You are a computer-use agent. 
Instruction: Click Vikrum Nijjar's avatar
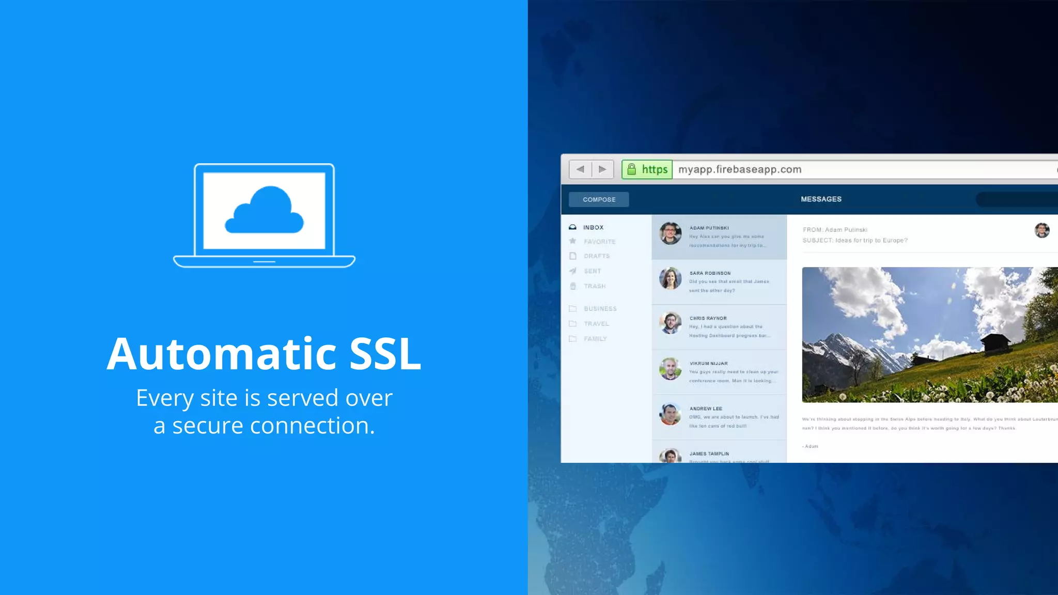click(x=670, y=369)
